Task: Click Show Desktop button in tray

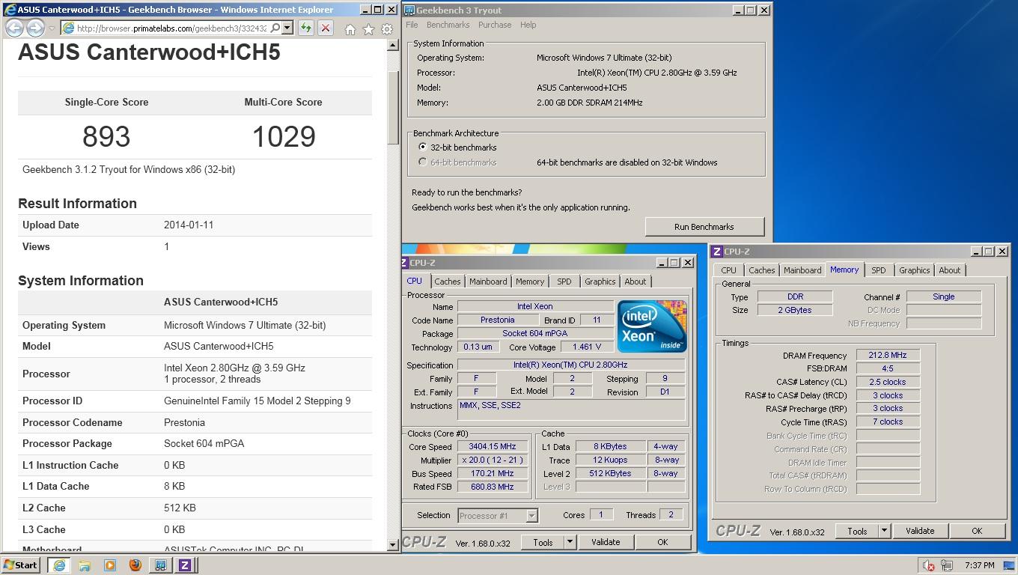Action: (x=1008, y=565)
